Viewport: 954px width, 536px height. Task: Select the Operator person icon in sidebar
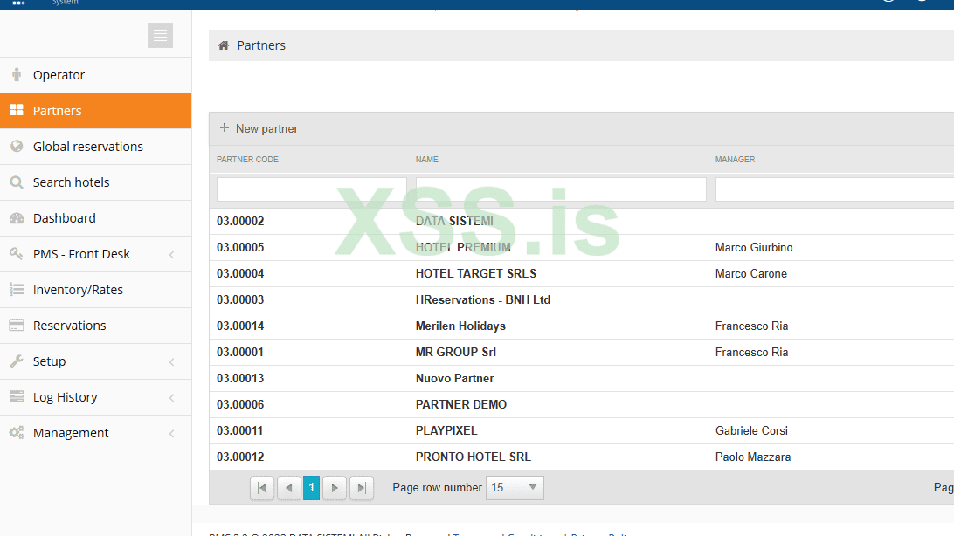[16, 74]
